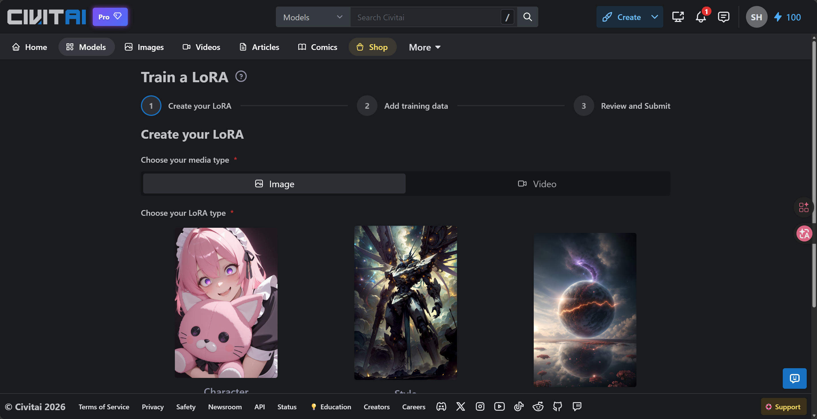
Task: Open the Creators footer link
Action: click(x=377, y=407)
